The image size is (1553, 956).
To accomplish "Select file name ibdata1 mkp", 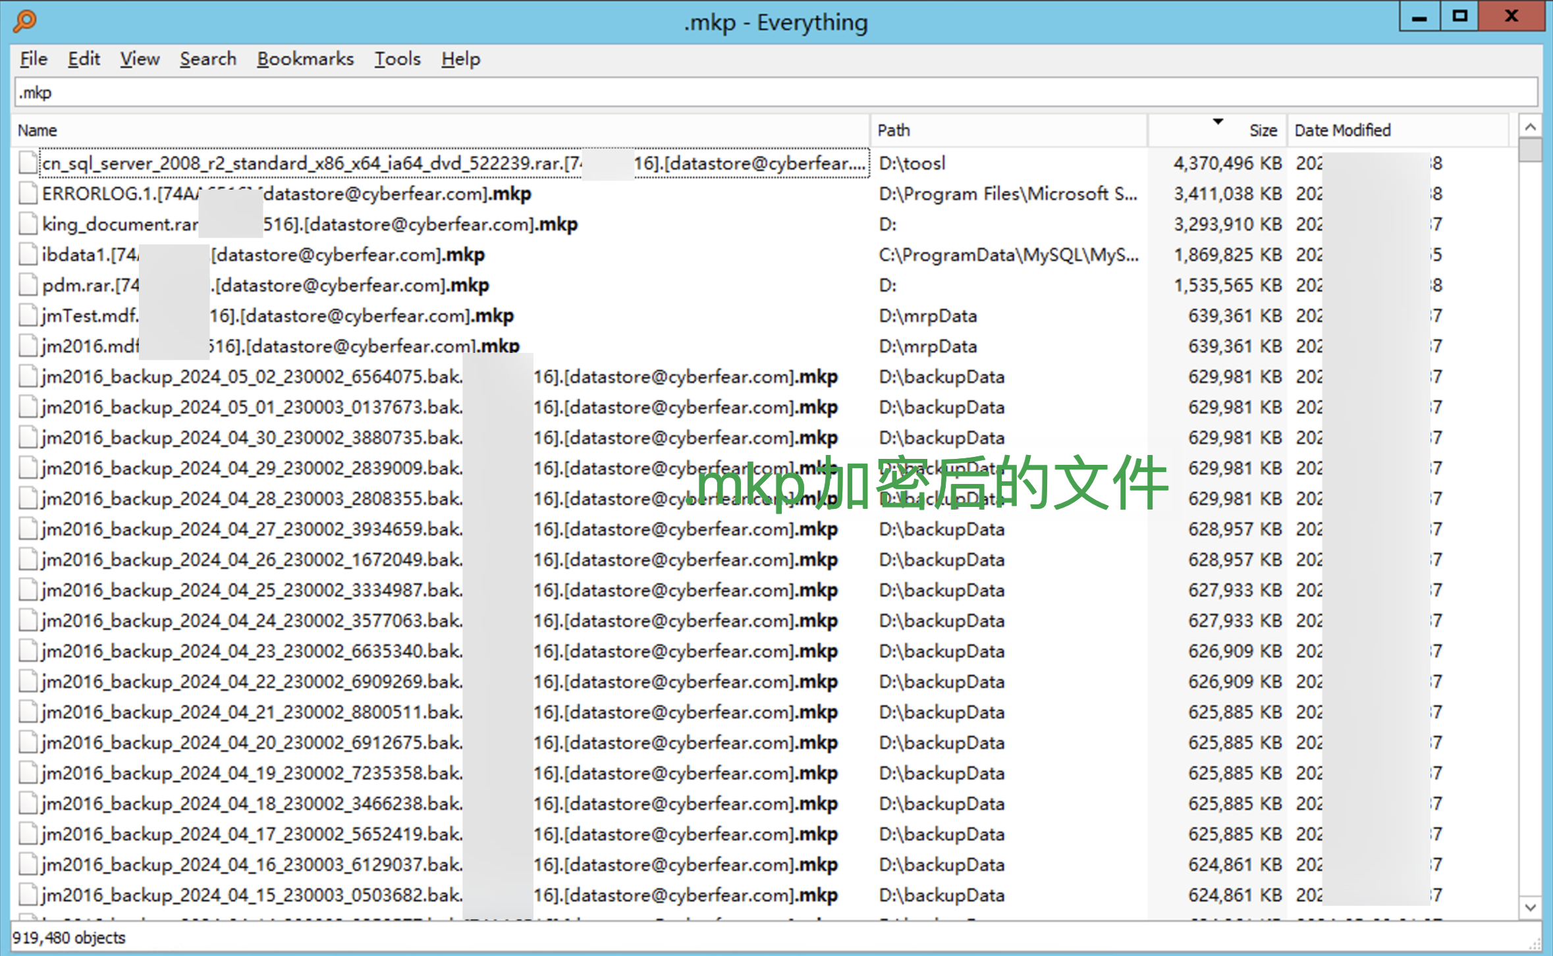I will 263,255.
